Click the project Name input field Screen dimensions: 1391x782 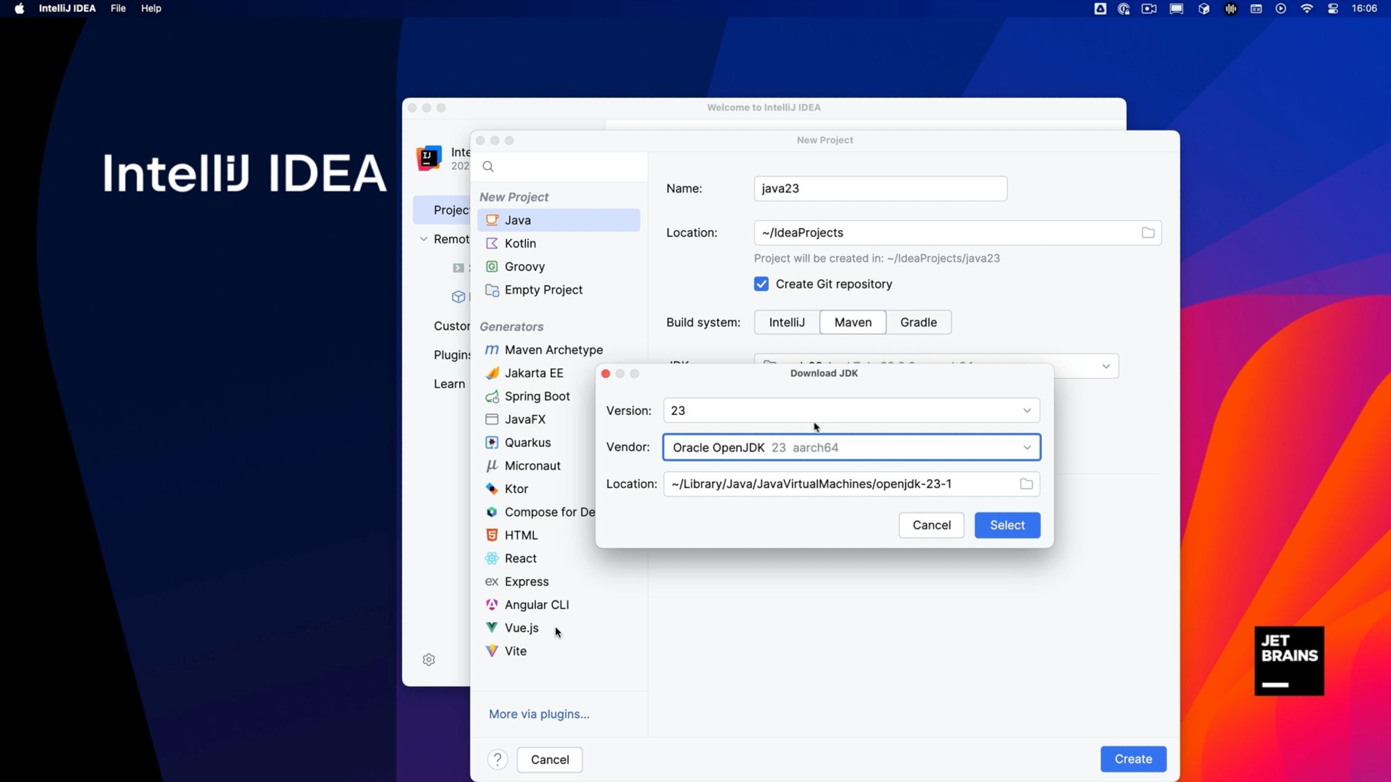[x=879, y=188]
